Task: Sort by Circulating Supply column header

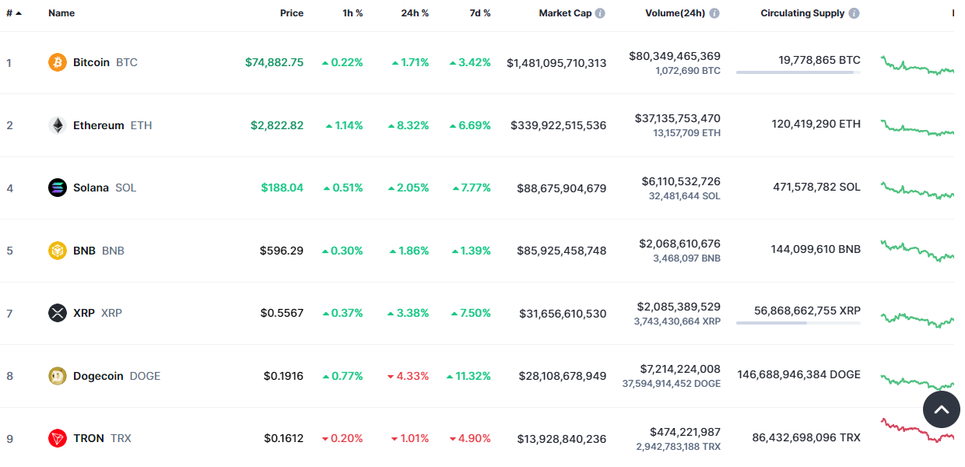Action: [x=802, y=13]
